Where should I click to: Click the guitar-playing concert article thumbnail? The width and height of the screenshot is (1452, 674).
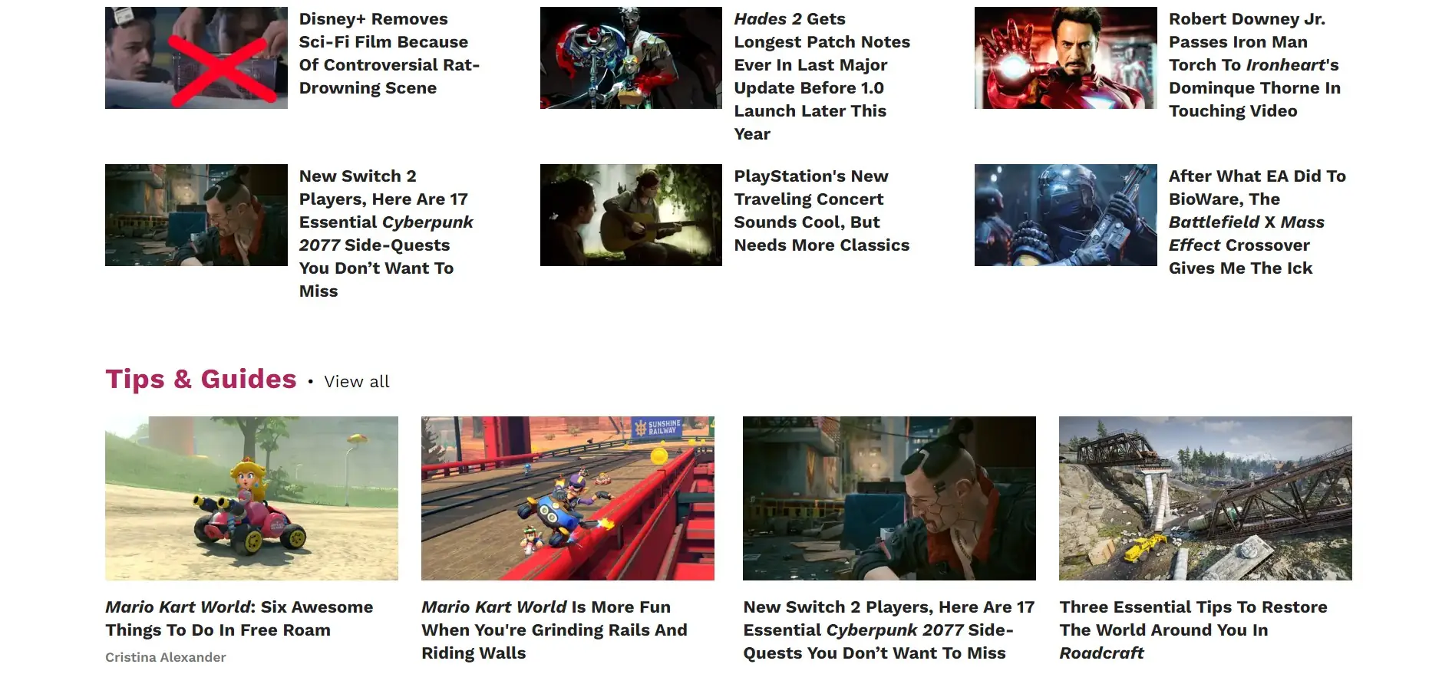[x=631, y=215]
